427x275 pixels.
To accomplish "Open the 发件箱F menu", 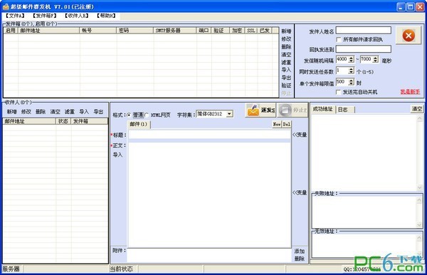I will [x=45, y=16].
